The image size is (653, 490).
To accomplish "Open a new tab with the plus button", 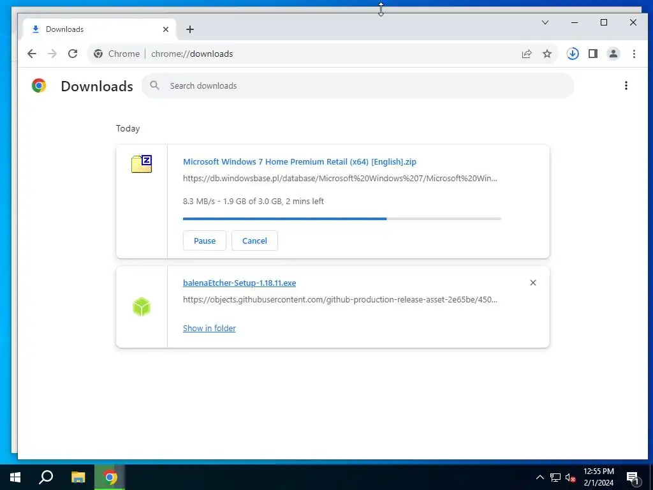I will pyautogui.click(x=190, y=29).
